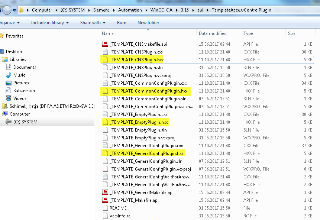The height and width of the screenshot is (220, 320).
Task: Expand the Include in library dropdown
Action: pyautogui.click(x=50, y=23)
